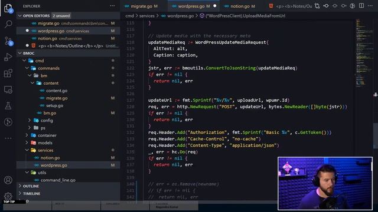
Task: Open the Explorer view in activity bar
Action: pos(8,8)
